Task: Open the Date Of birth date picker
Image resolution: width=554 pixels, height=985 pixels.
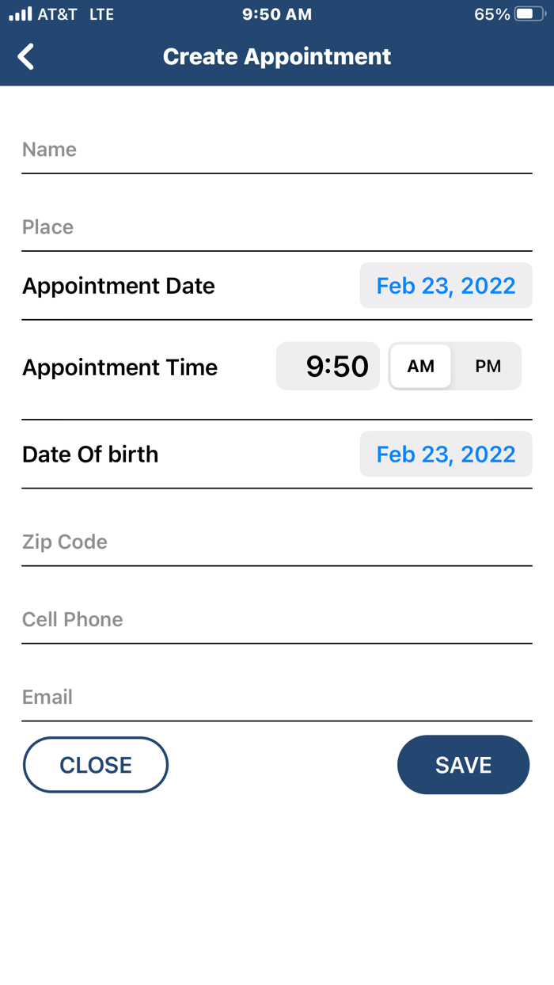Action: coord(446,454)
